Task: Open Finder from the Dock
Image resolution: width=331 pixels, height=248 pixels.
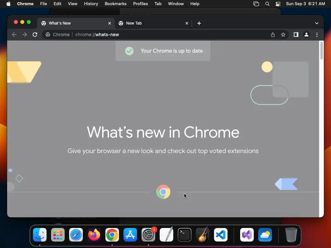Action: tap(40, 235)
